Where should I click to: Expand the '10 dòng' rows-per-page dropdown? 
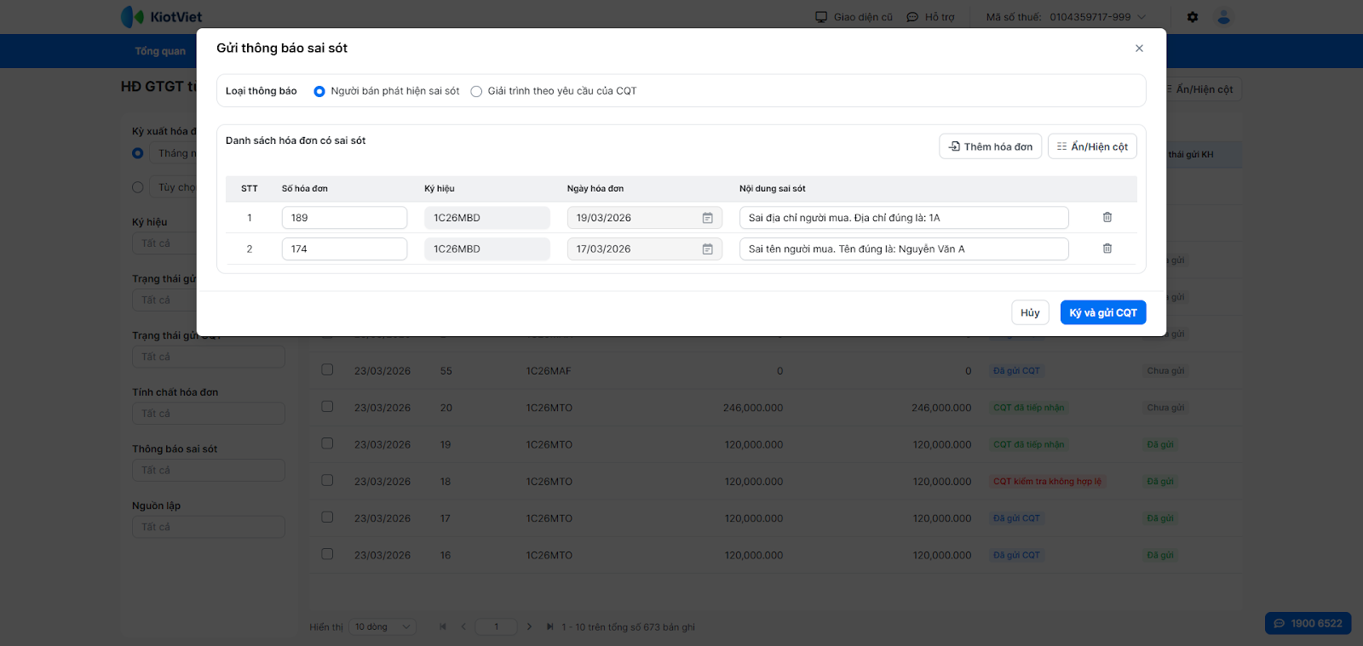[382, 627]
